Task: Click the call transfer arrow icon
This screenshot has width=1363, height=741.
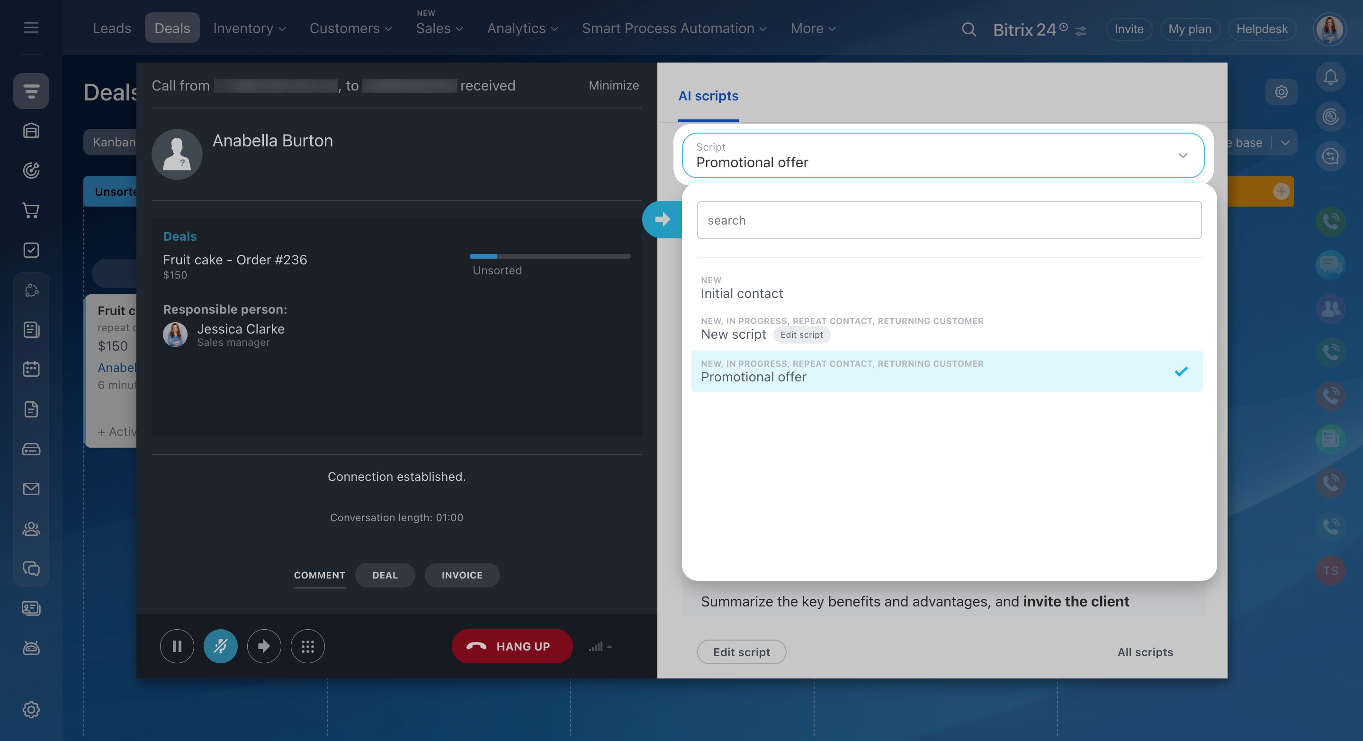Action: click(x=264, y=646)
